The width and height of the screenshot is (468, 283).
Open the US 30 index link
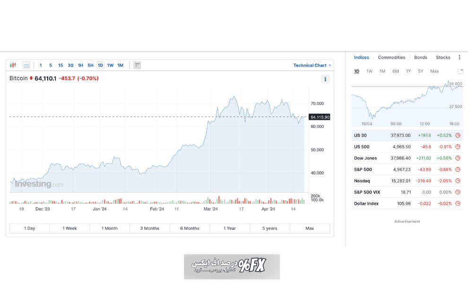(x=360, y=135)
